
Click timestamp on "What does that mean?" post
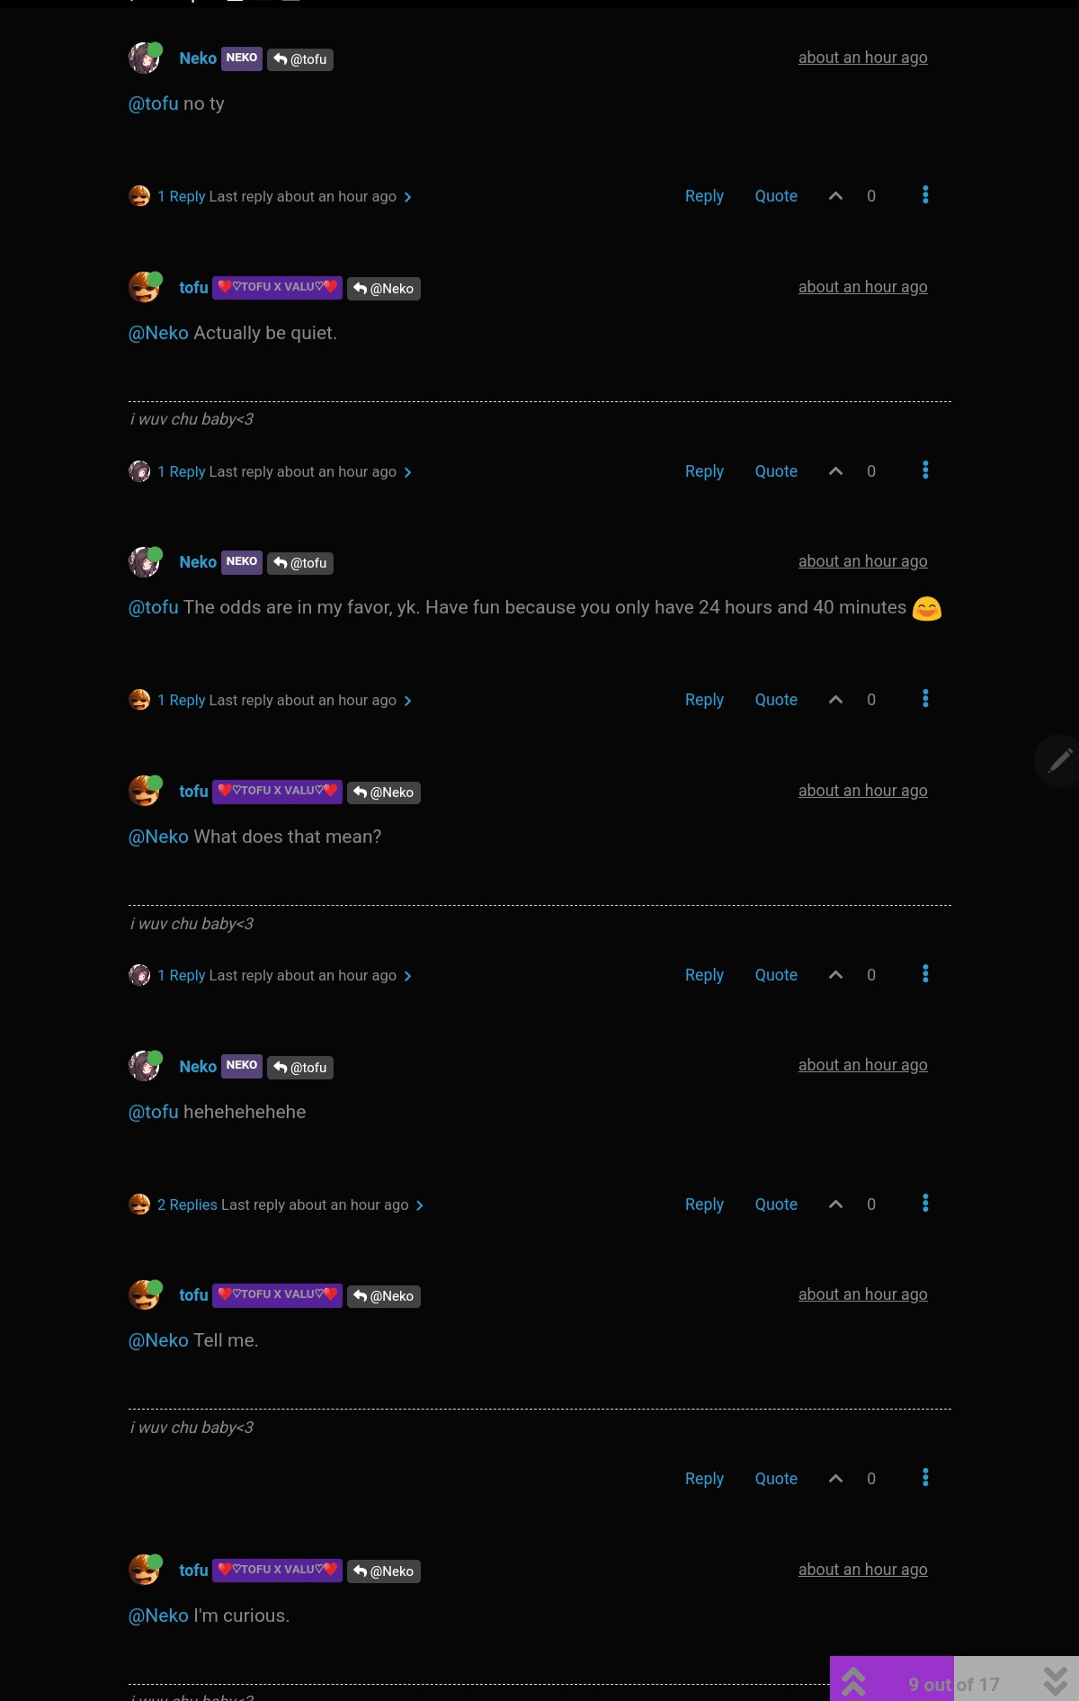pyautogui.click(x=862, y=791)
